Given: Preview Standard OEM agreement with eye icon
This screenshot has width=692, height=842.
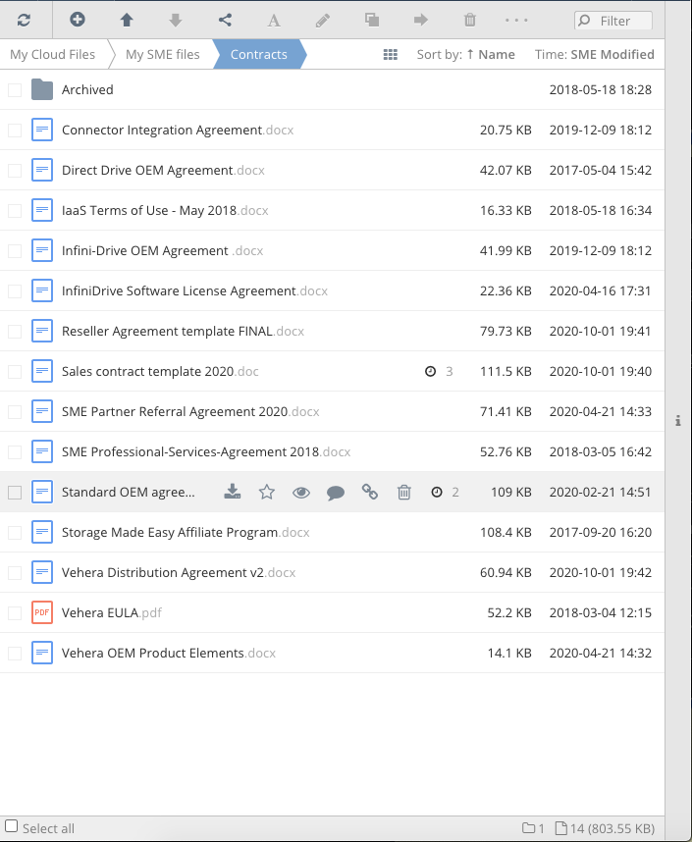Looking at the screenshot, I should (x=301, y=493).
